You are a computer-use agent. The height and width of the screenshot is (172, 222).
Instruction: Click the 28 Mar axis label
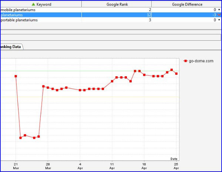click(x=48, y=166)
